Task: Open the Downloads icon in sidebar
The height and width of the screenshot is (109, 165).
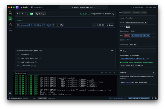Action: (x=10, y=93)
